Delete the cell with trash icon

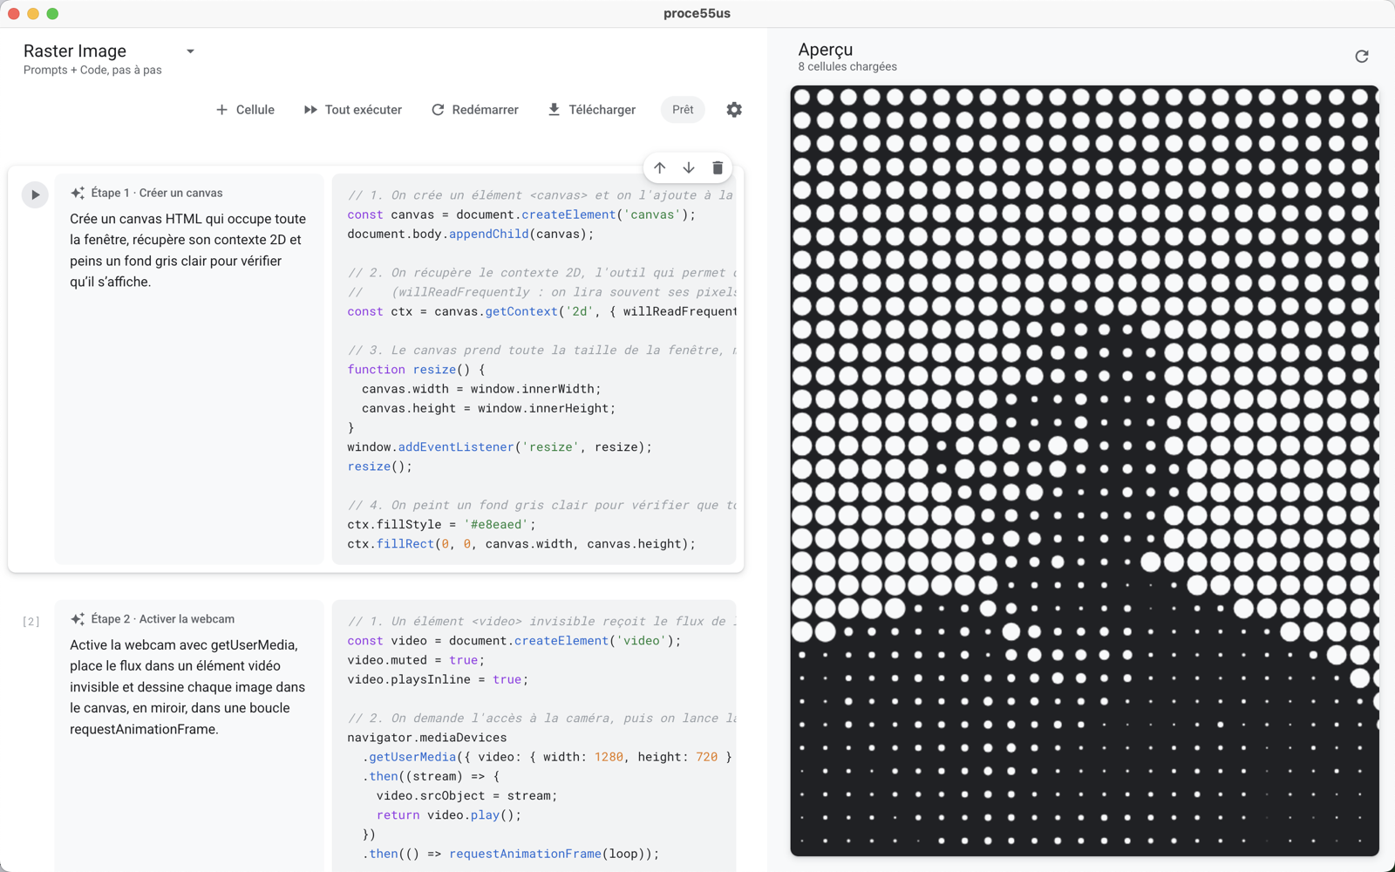coord(718,167)
